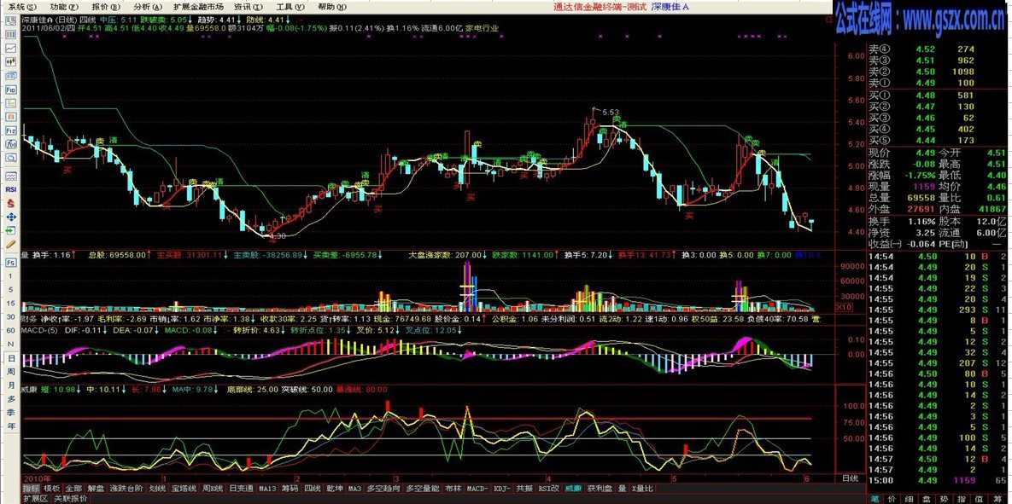Click the pencil drawing tool icon
1012x504 pixels.
point(11,244)
